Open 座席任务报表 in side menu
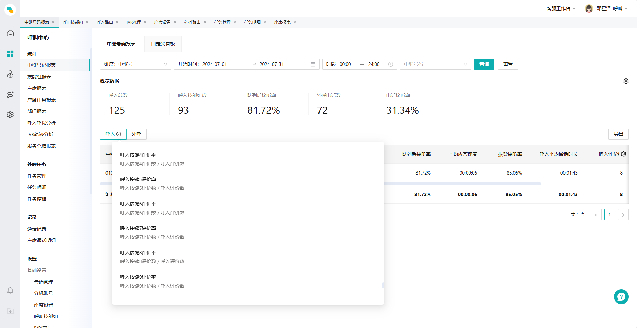The width and height of the screenshot is (637, 328). pyautogui.click(x=42, y=100)
